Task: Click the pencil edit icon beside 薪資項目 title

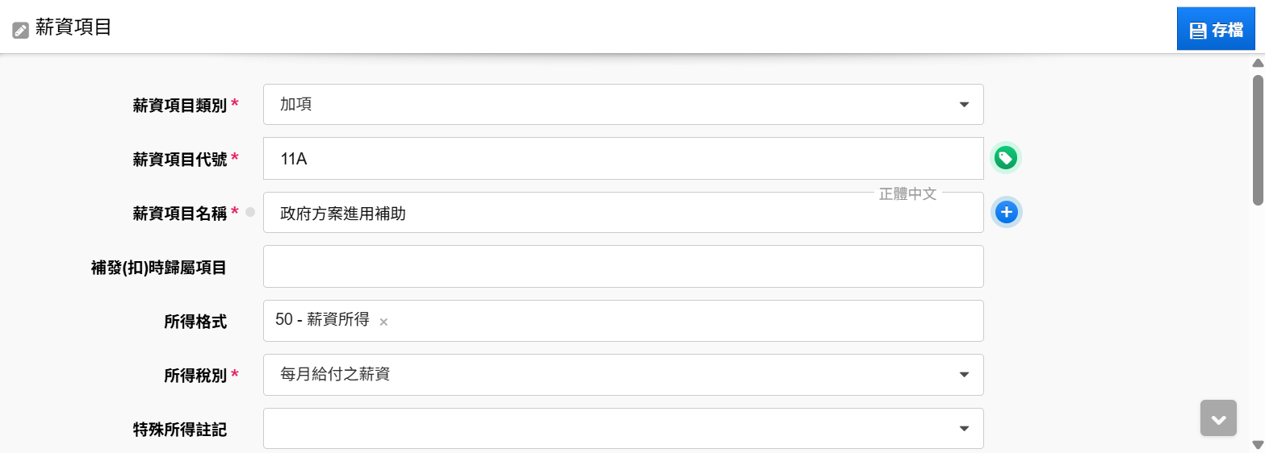Action: click(x=20, y=31)
